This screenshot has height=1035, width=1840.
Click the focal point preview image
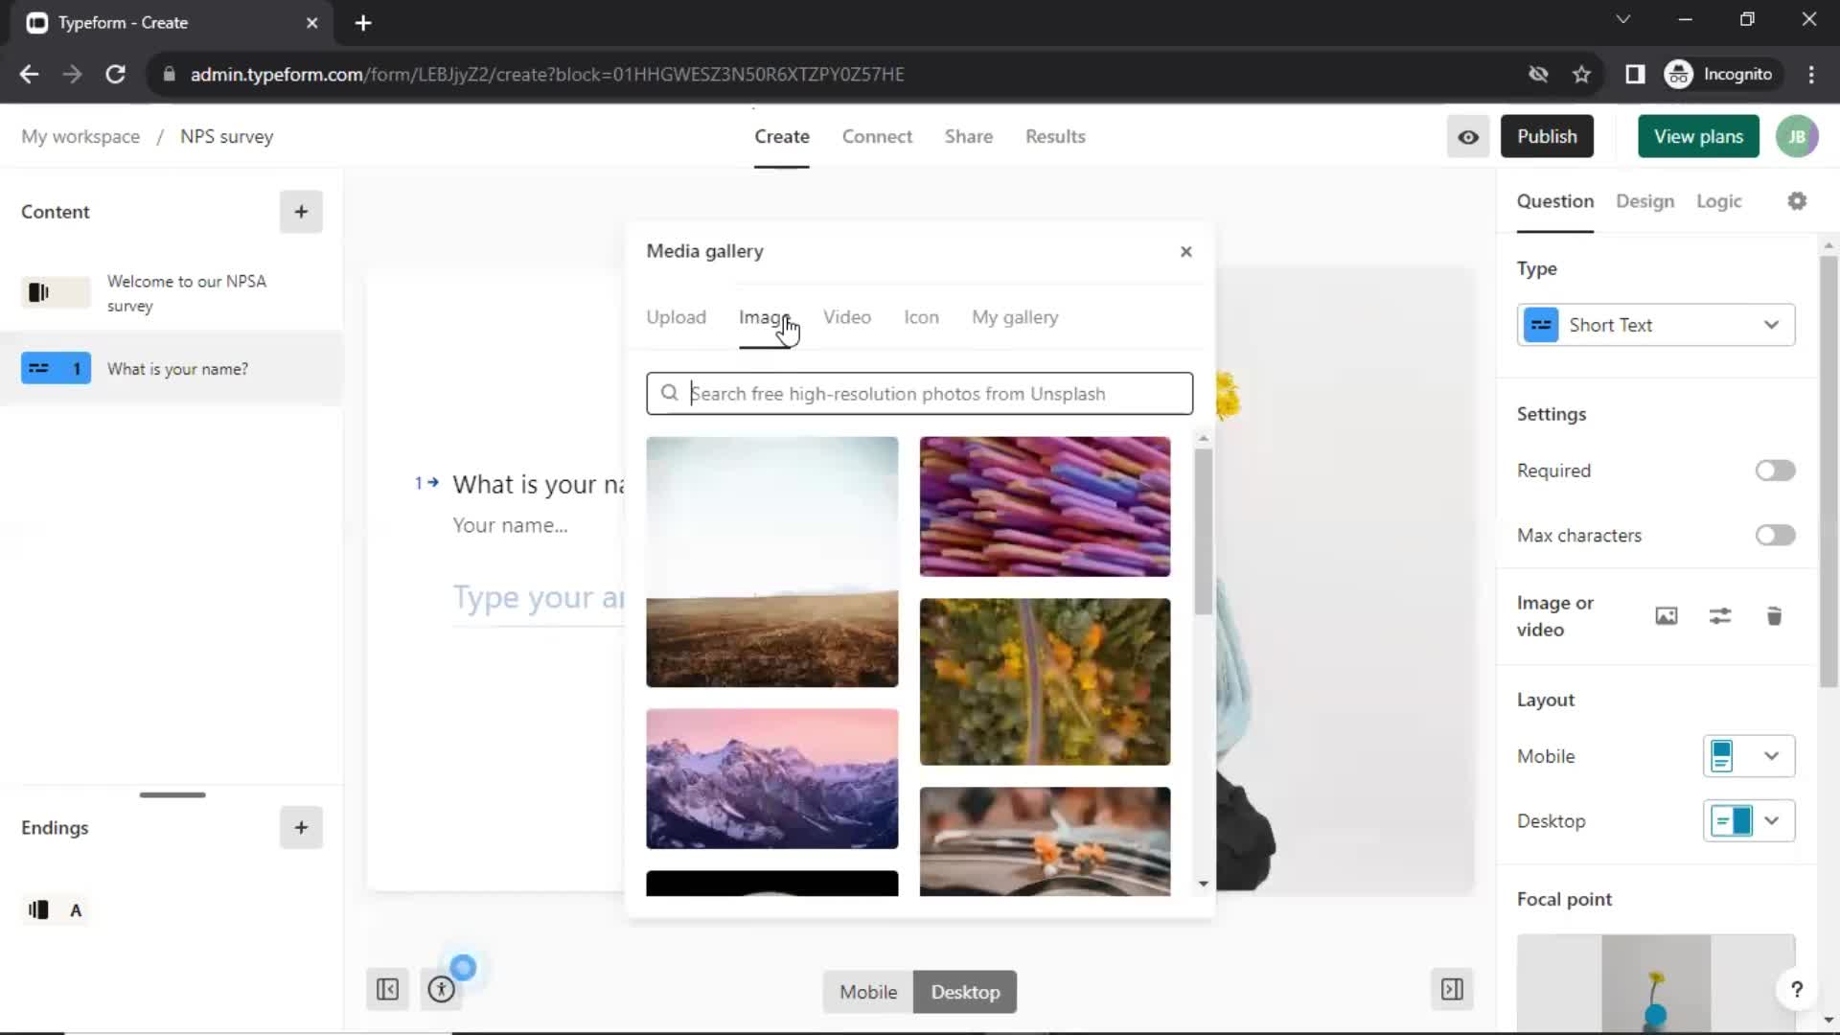(1655, 983)
